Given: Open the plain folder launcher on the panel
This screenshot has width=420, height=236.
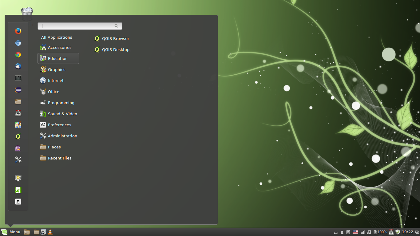Looking at the screenshot, I should (37, 232).
